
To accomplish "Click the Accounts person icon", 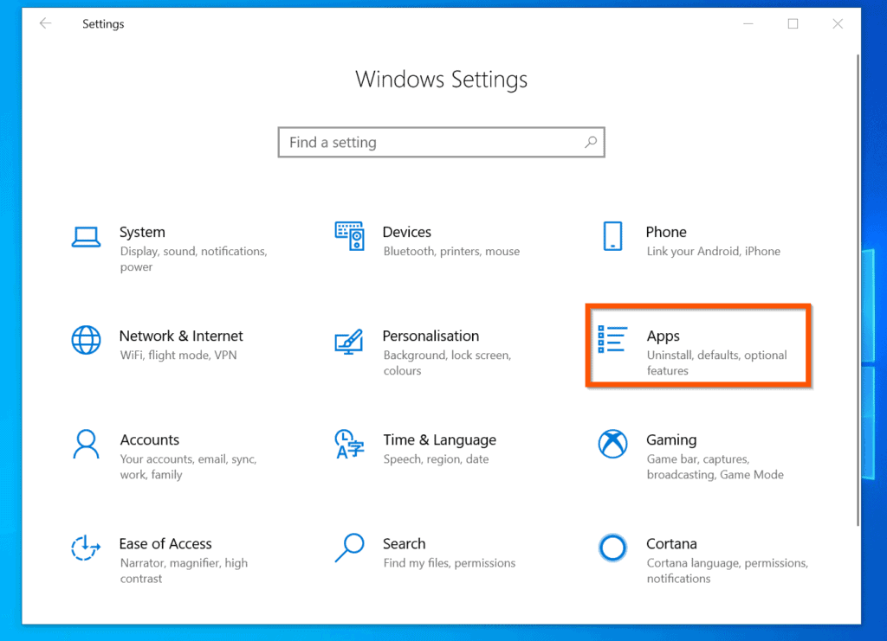I will click(86, 445).
